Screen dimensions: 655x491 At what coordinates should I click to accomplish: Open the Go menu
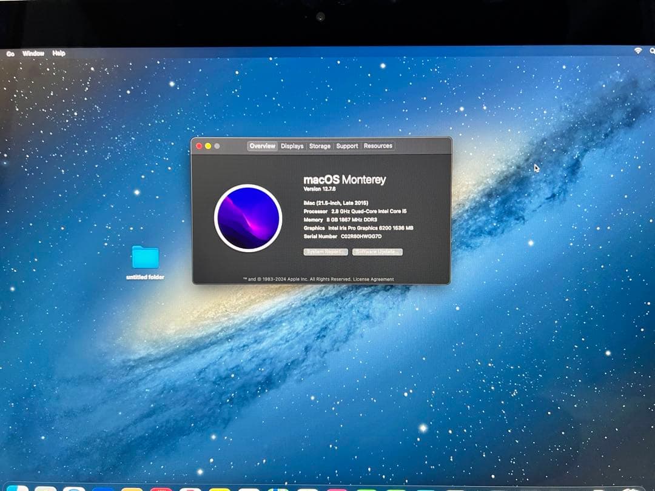(10, 53)
